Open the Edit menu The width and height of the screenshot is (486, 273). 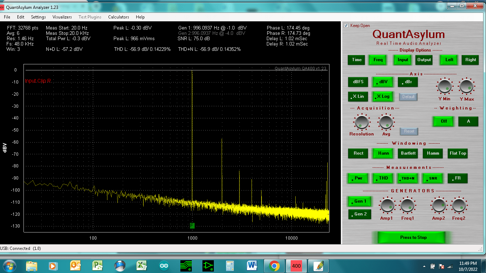21,17
